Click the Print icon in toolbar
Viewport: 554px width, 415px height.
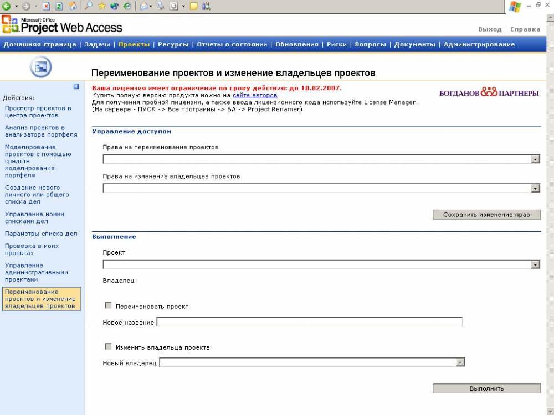pos(161,6)
